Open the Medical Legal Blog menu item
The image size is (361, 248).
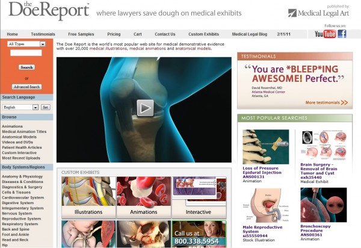250,34
